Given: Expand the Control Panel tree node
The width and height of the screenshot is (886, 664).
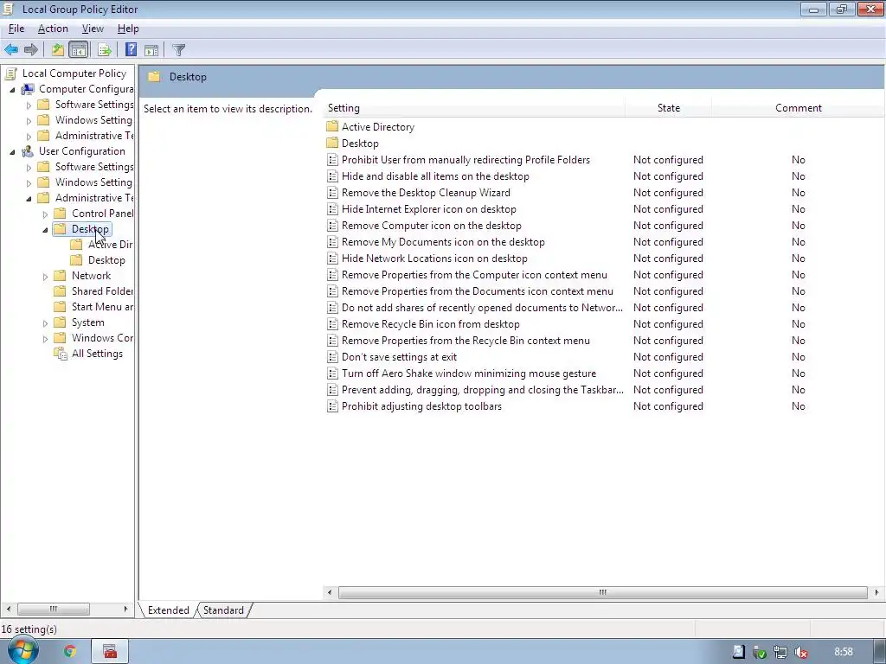Looking at the screenshot, I should click(45, 214).
